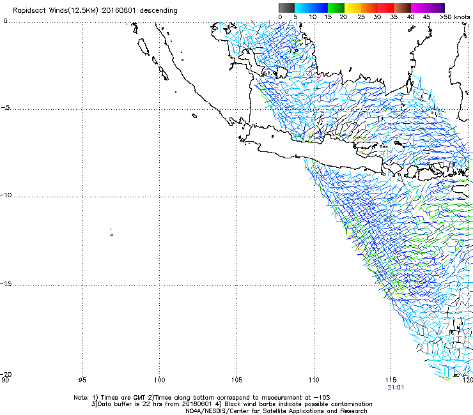Click the purple 21:01 timestamp
Image resolution: width=473 pixels, height=415 pixels.
[x=396, y=388]
